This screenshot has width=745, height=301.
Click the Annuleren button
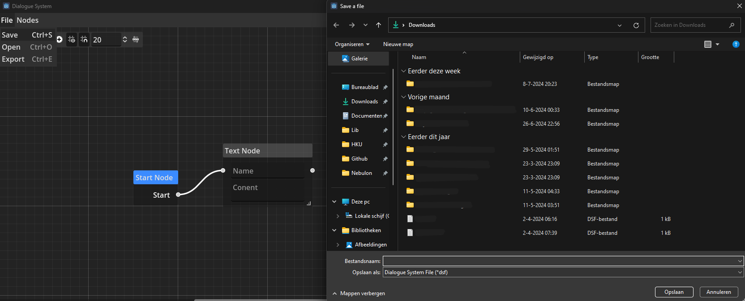(x=719, y=292)
